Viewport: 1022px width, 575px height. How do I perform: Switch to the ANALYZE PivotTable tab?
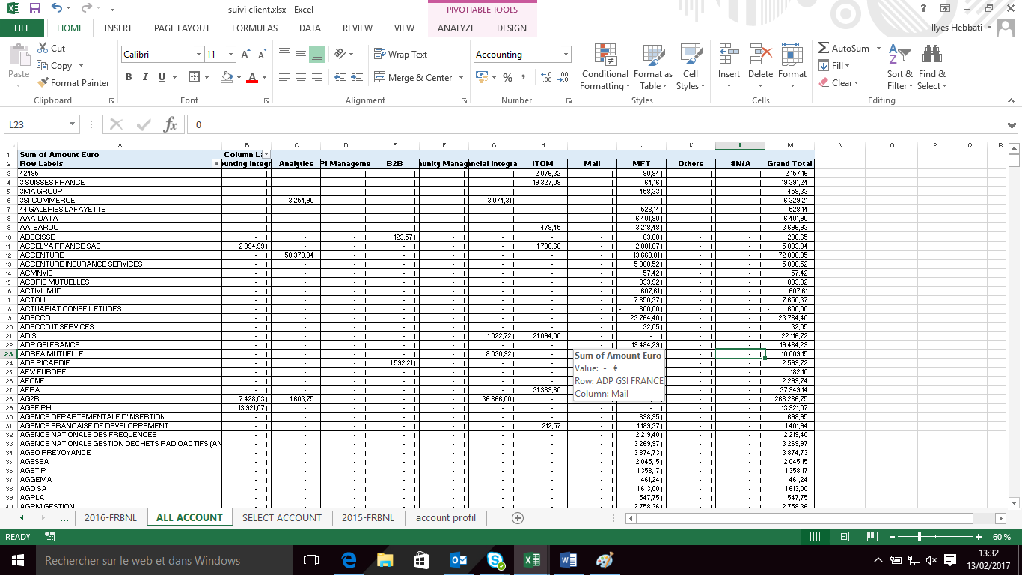coord(456,28)
